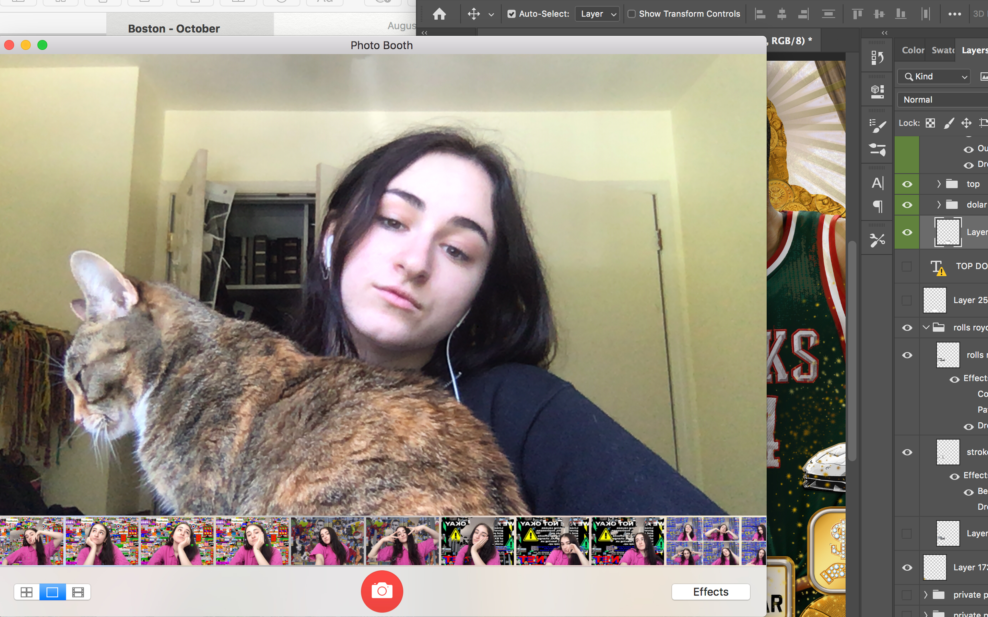Open the Paragraph panel icon
The image size is (988, 617).
tap(877, 206)
